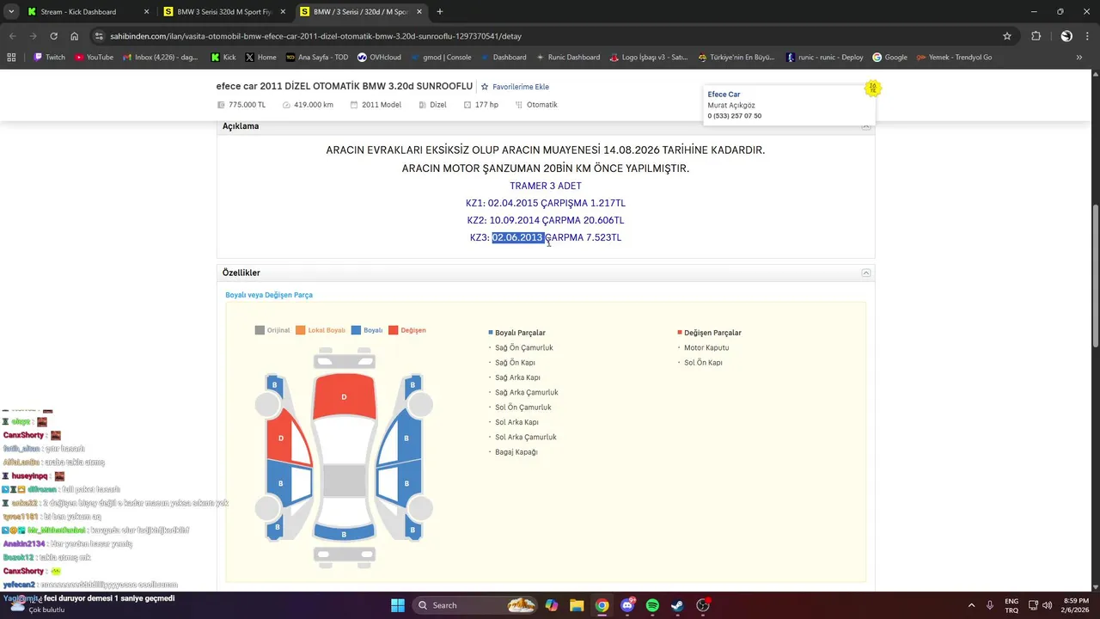The image size is (1100, 619).
Task: Open Spotify from the taskbar
Action: pos(652,605)
